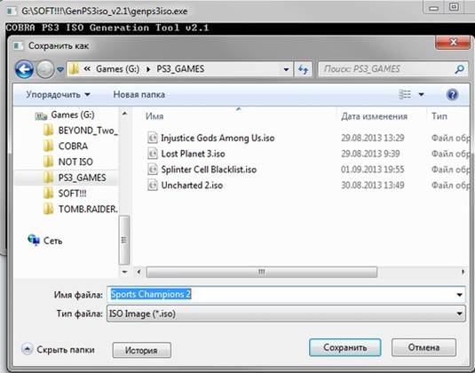Open the help question mark icon
This screenshot has height=373, width=475.
click(x=452, y=94)
